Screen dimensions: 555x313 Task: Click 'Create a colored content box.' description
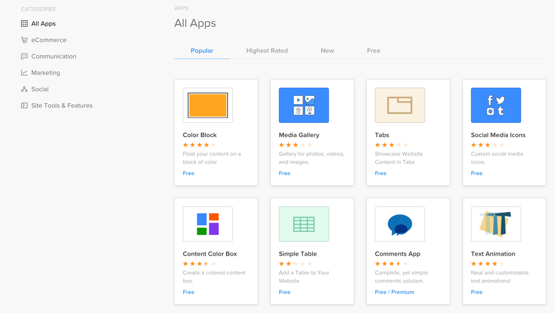214,277
